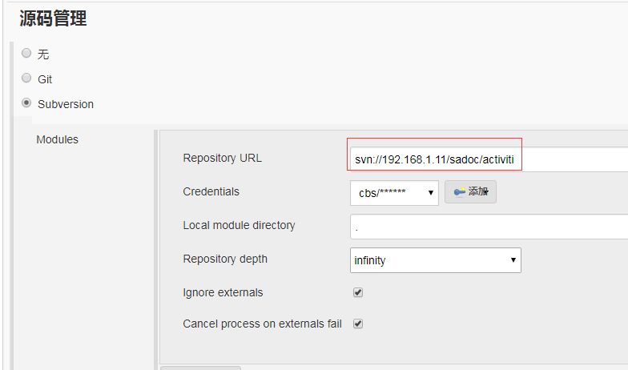Image resolution: width=628 pixels, height=370 pixels.
Task: Uncheck Cancel process on externals fail
Action: point(358,324)
